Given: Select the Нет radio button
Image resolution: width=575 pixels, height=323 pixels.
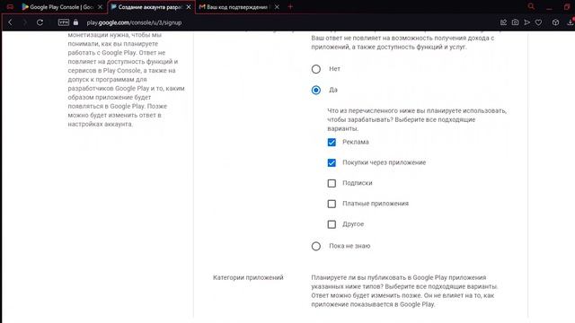Looking at the screenshot, I should (315, 69).
